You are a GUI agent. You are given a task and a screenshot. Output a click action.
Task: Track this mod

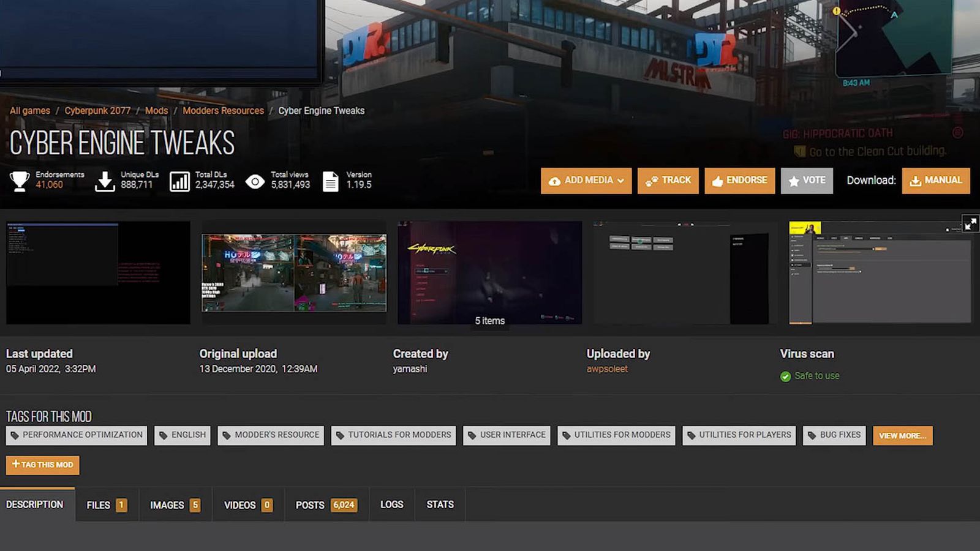click(668, 181)
